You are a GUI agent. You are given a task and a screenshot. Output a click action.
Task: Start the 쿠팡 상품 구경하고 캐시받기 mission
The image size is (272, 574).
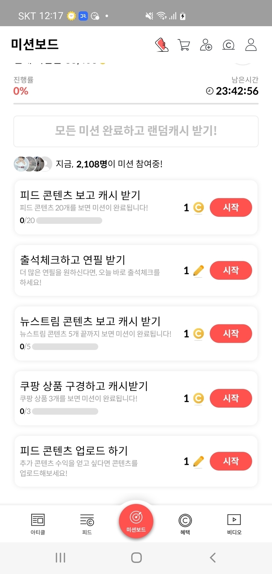click(x=231, y=398)
